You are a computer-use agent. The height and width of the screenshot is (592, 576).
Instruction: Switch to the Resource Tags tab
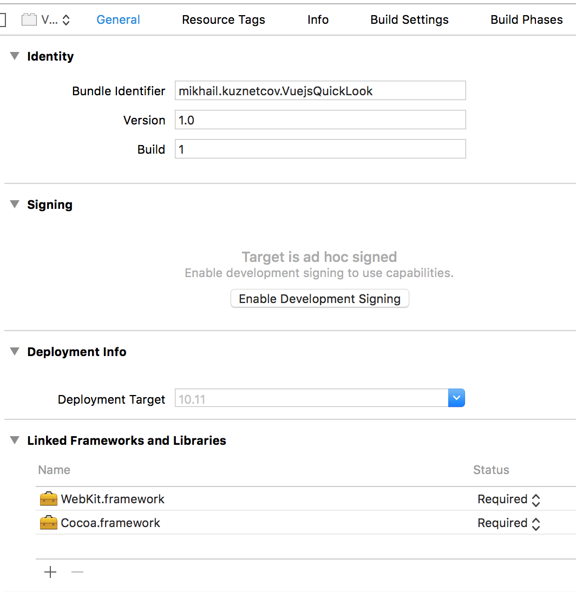[223, 20]
